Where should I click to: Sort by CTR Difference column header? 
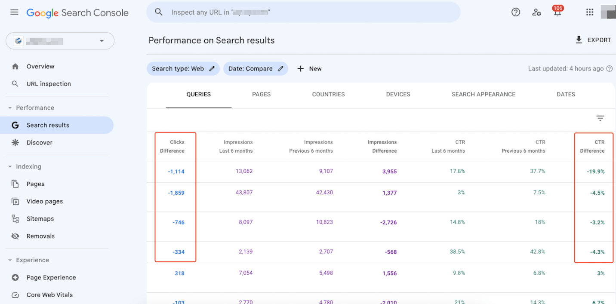click(x=592, y=147)
